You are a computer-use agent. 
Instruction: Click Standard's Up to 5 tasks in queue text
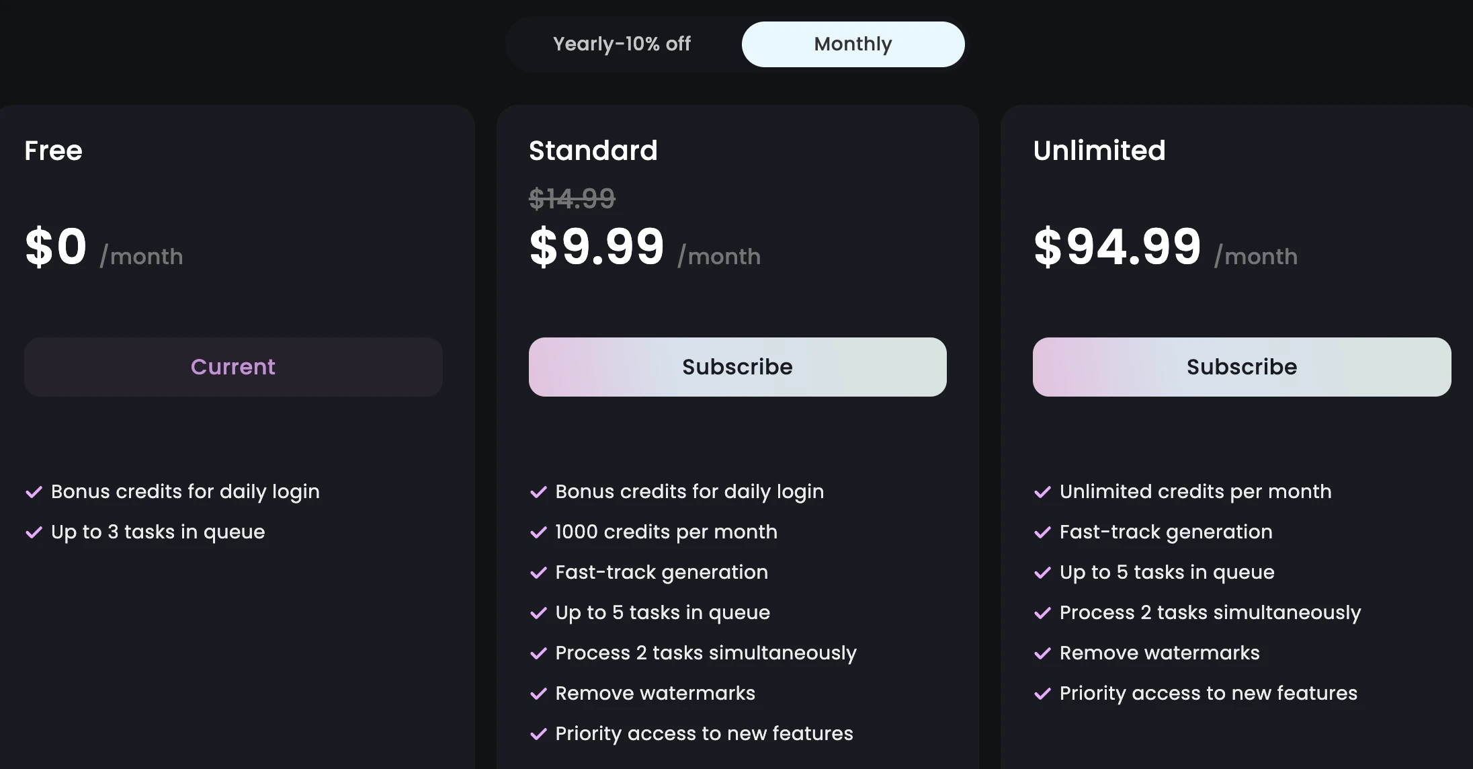[663, 613]
